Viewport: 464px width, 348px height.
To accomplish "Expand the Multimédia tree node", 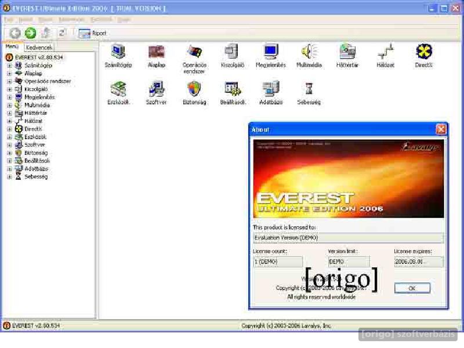I will [x=9, y=106].
